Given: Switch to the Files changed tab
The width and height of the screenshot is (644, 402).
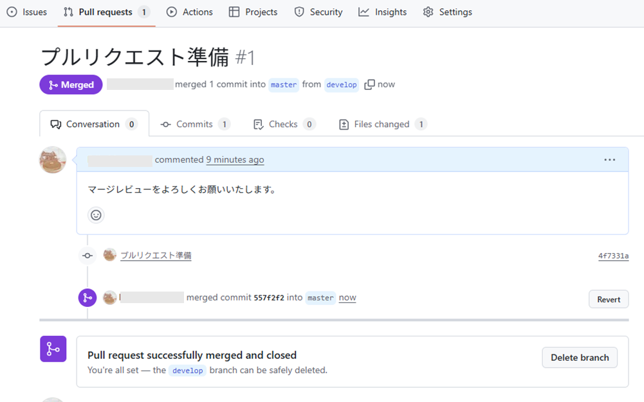Looking at the screenshot, I should (382, 124).
